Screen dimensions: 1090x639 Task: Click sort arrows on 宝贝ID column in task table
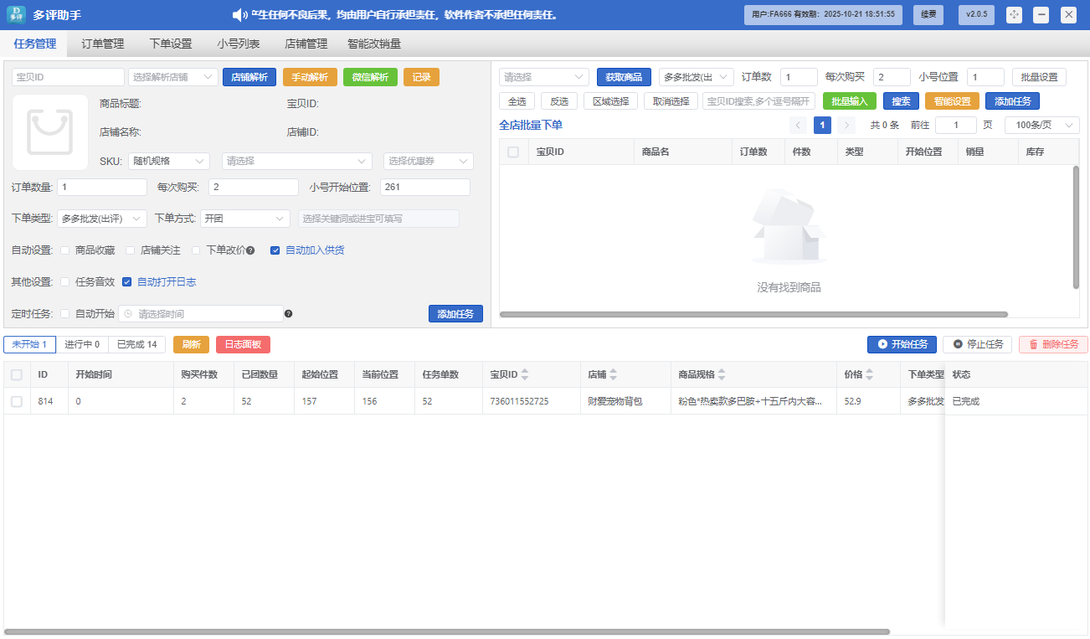click(x=525, y=375)
